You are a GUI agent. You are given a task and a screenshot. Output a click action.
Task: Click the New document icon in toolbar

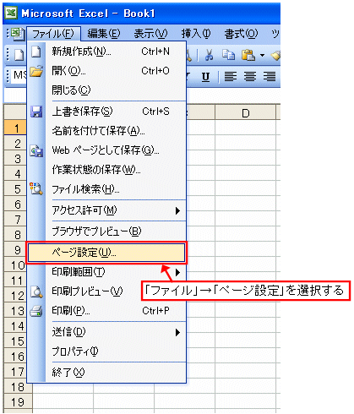[19, 55]
